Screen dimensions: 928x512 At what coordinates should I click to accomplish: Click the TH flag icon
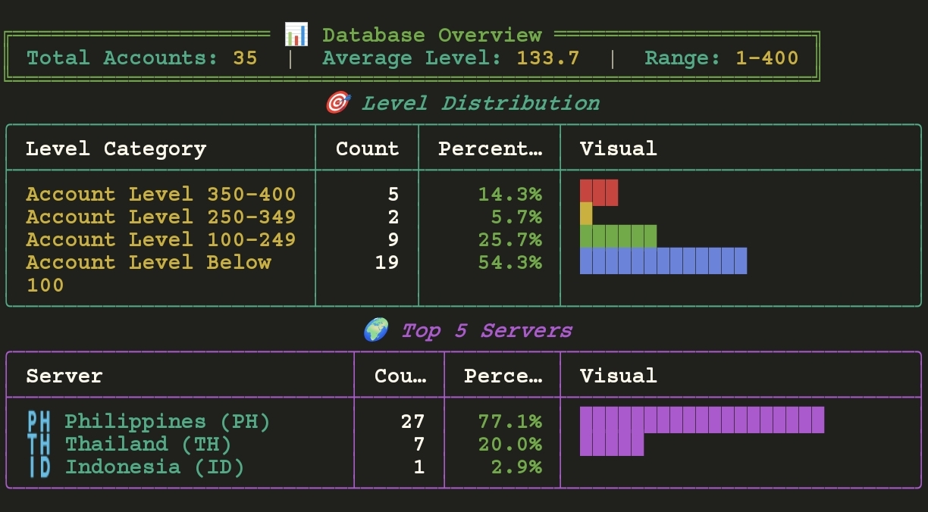(39, 444)
